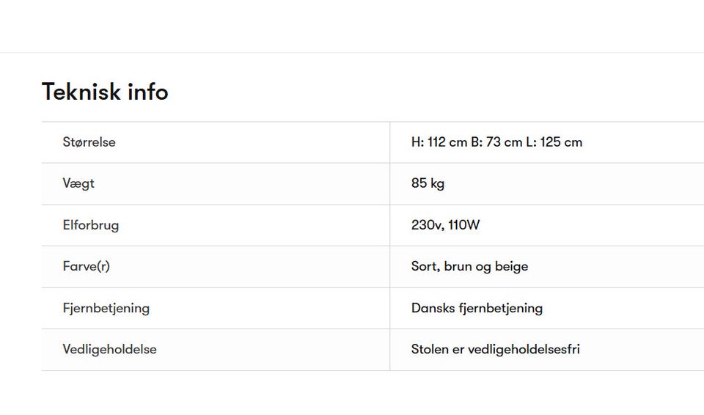Click the Dansks fjernbetjening value
This screenshot has height=415, width=704.
(477, 308)
